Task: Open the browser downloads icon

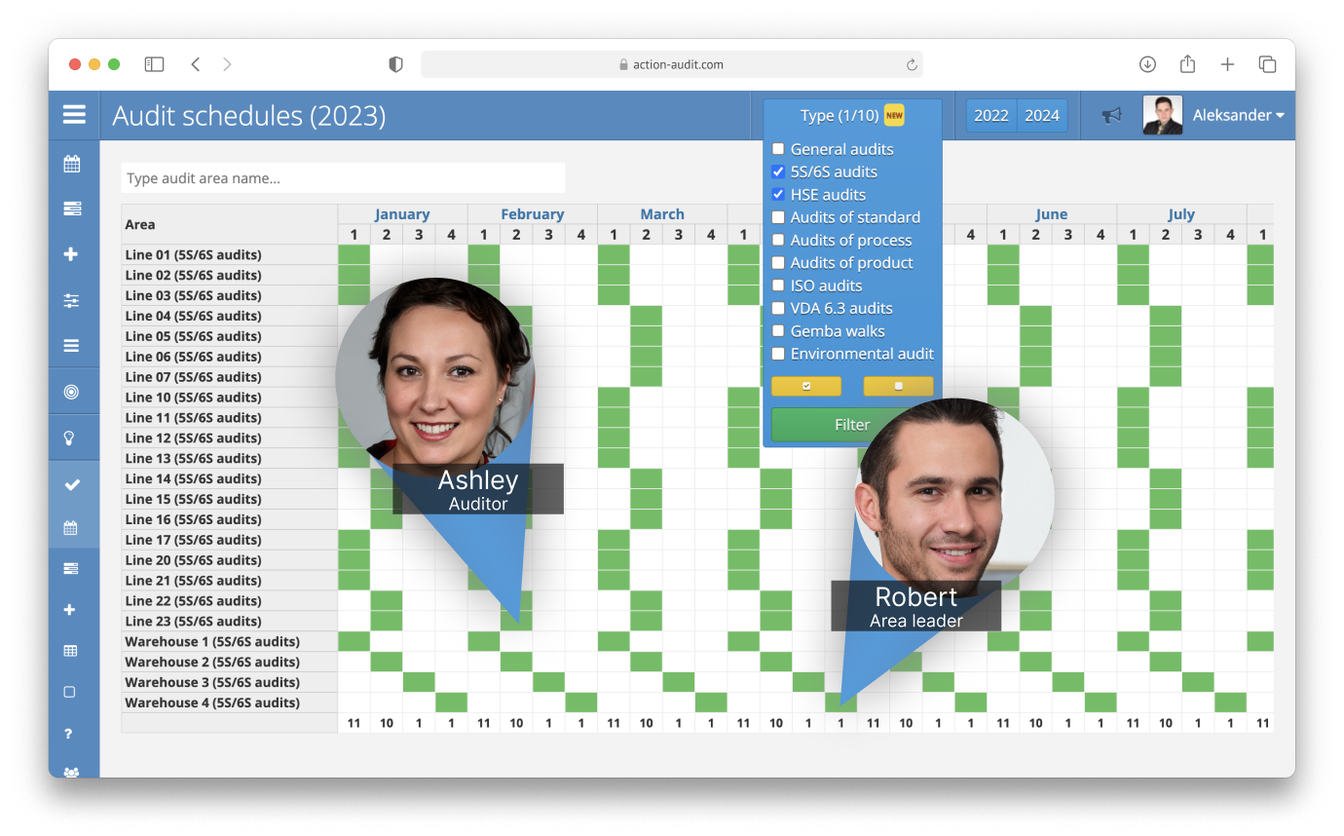Action: (1147, 64)
